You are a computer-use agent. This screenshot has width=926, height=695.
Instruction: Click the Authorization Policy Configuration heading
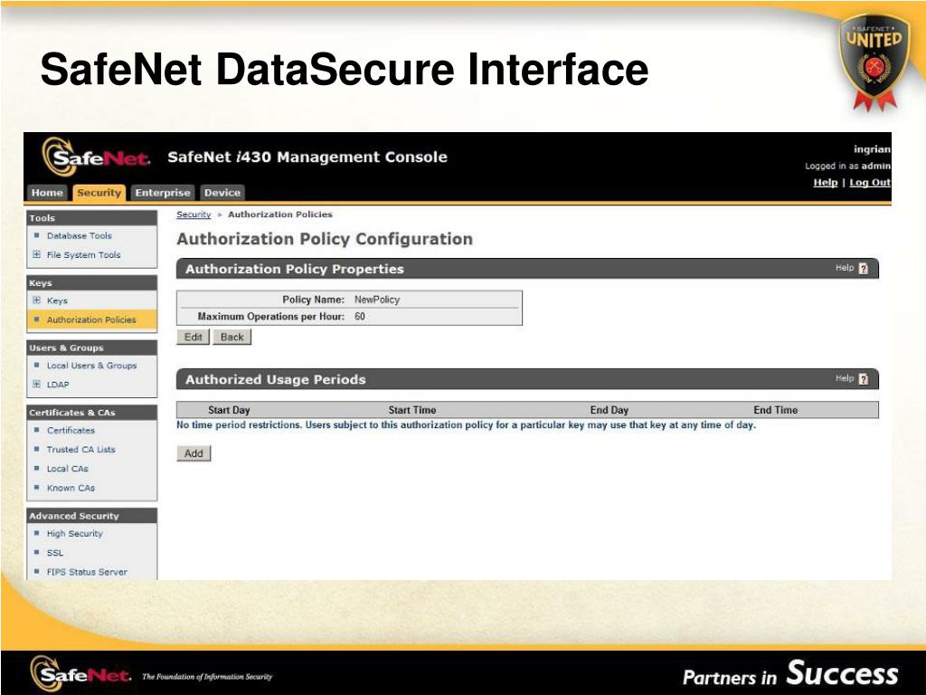coord(325,239)
